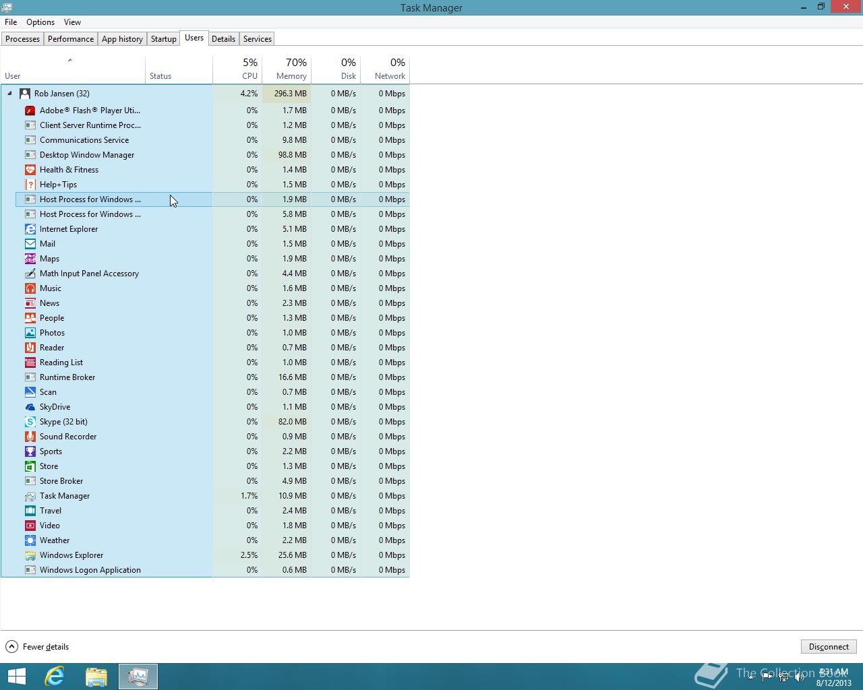This screenshot has width=863, height=690.
Task: Click the Windows Explorer process icon
Action: (x=30, y=555)
